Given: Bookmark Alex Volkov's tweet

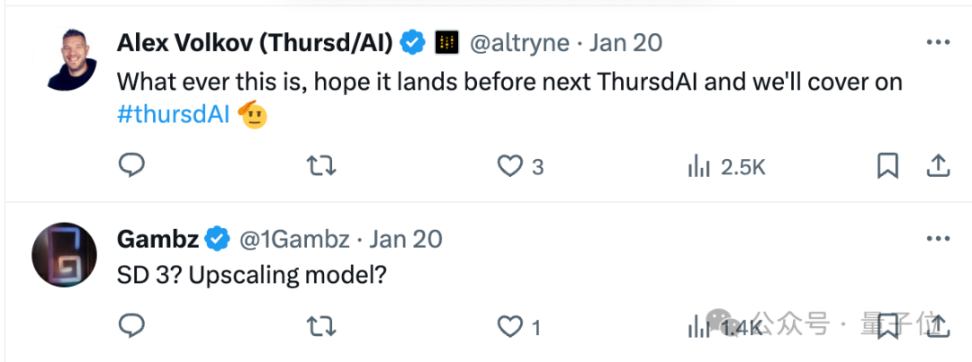Looking at the screenshot, I should (x=887, y=165).
